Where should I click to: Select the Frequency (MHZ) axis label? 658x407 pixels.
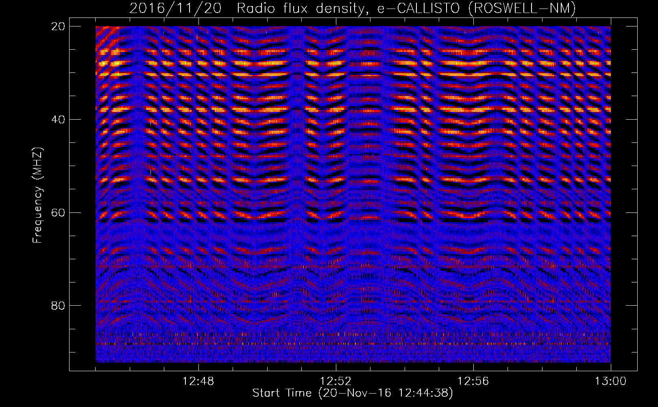click(x=37, y=195)
